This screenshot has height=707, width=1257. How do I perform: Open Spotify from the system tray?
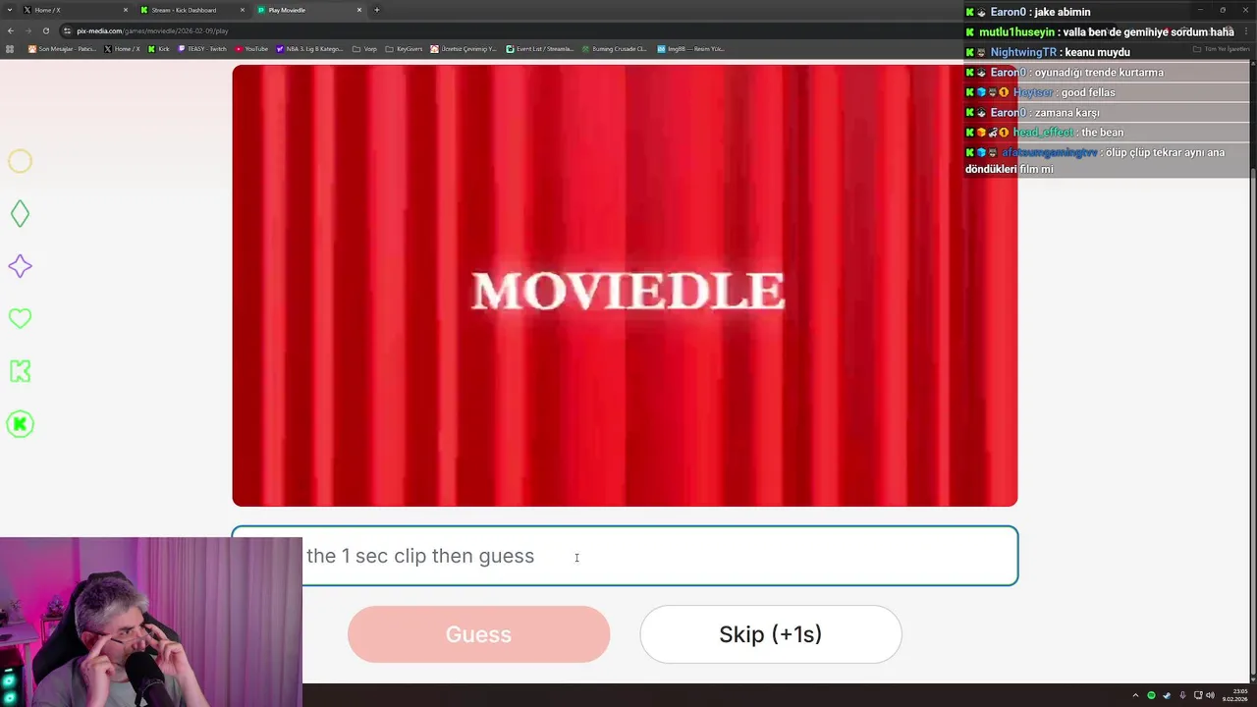1152,695
